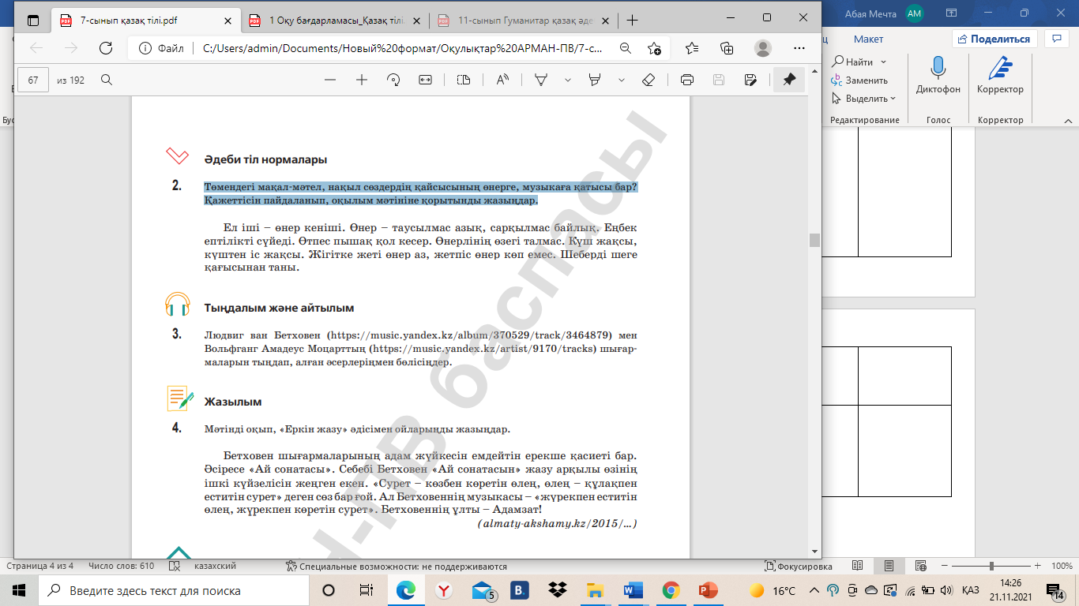Screen dimensions: 1079x606
Task: Open Draw pen options dropdown
Action: tap(567, 80)
